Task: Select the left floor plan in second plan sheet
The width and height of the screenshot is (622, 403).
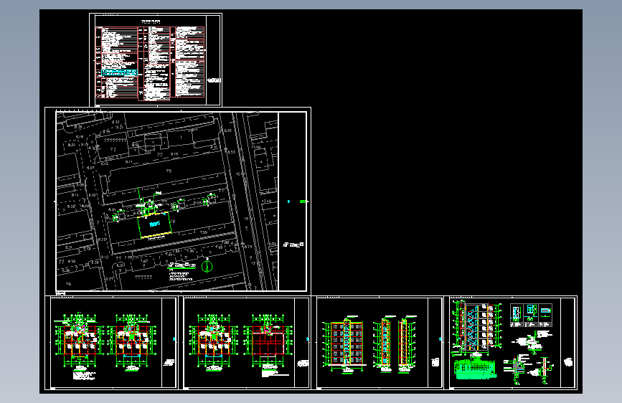Action: coord(213,341)
